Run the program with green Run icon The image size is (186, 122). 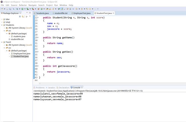point(22,9)
